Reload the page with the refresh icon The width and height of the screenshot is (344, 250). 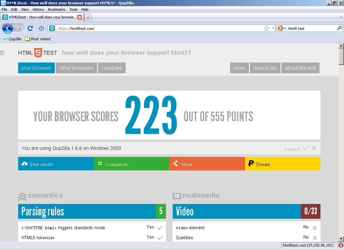point(30,28)
